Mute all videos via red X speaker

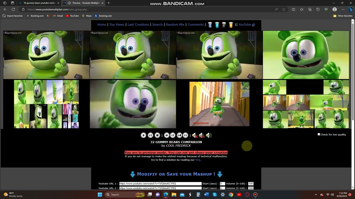[x=194, y=135]
